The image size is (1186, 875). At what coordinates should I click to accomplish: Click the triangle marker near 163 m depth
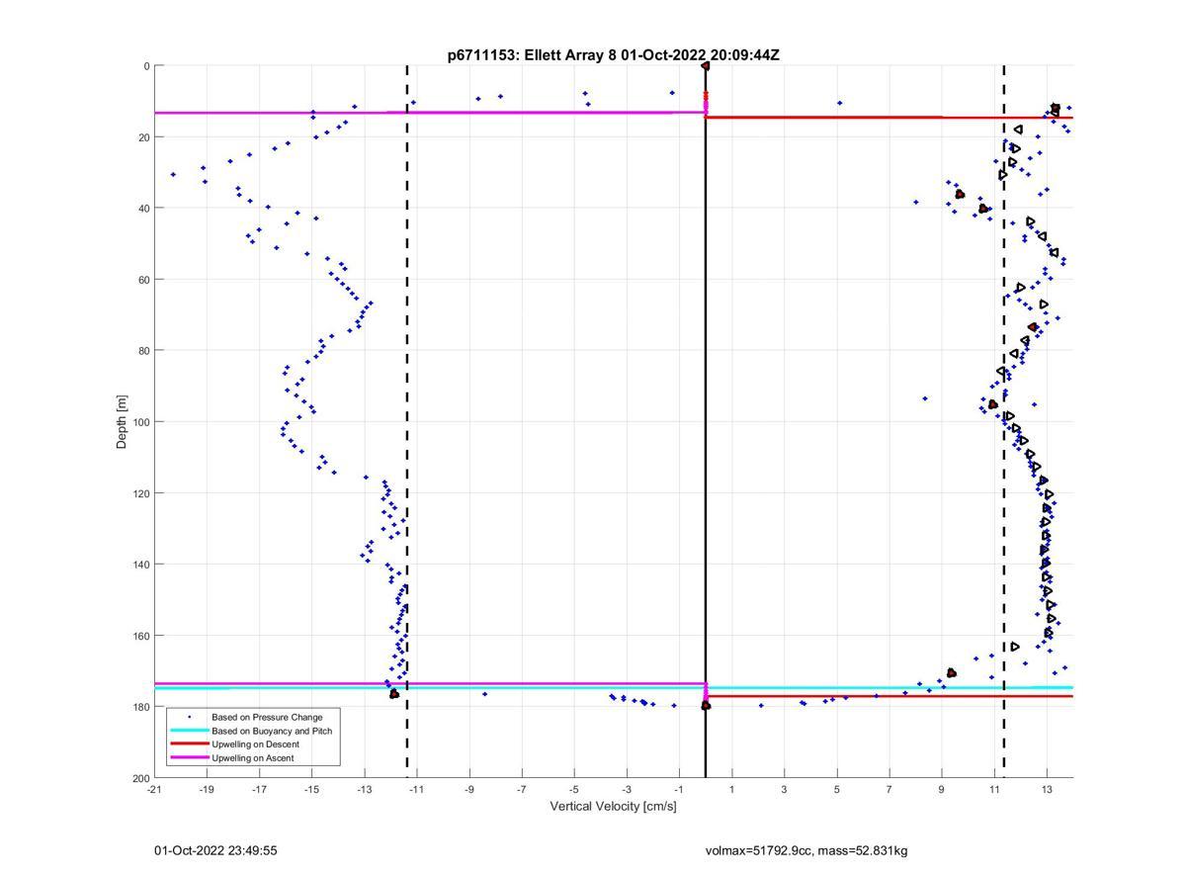1014,647
